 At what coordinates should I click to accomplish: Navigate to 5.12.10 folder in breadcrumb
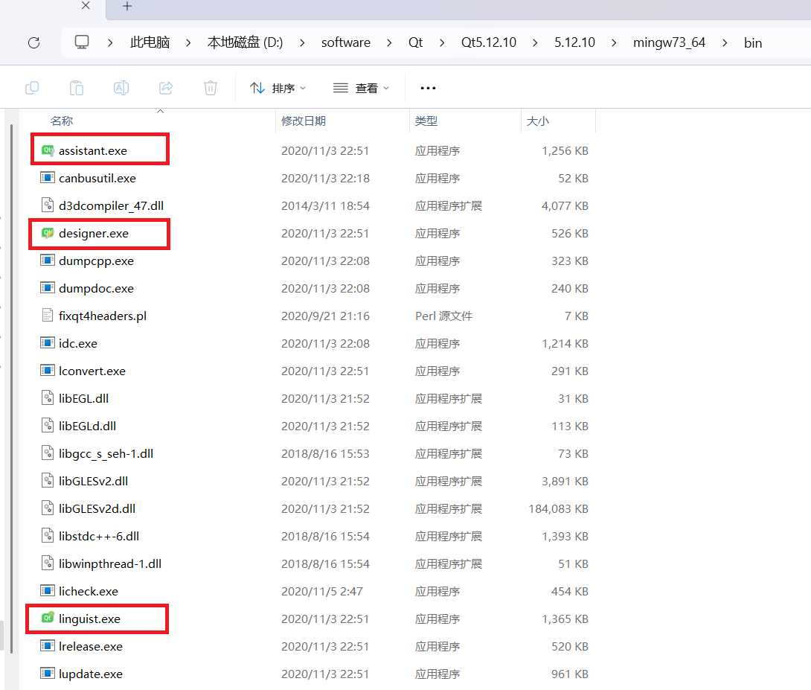574,42
